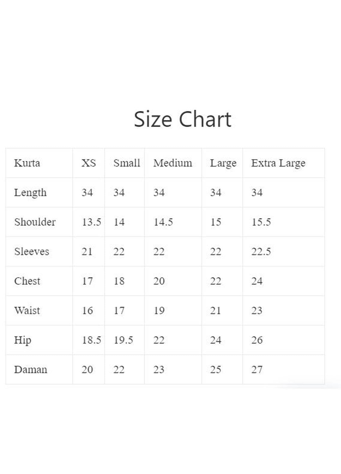Viewport: 341px width, 474px height.
Task: Select the Medium column header
Action: 173,163
